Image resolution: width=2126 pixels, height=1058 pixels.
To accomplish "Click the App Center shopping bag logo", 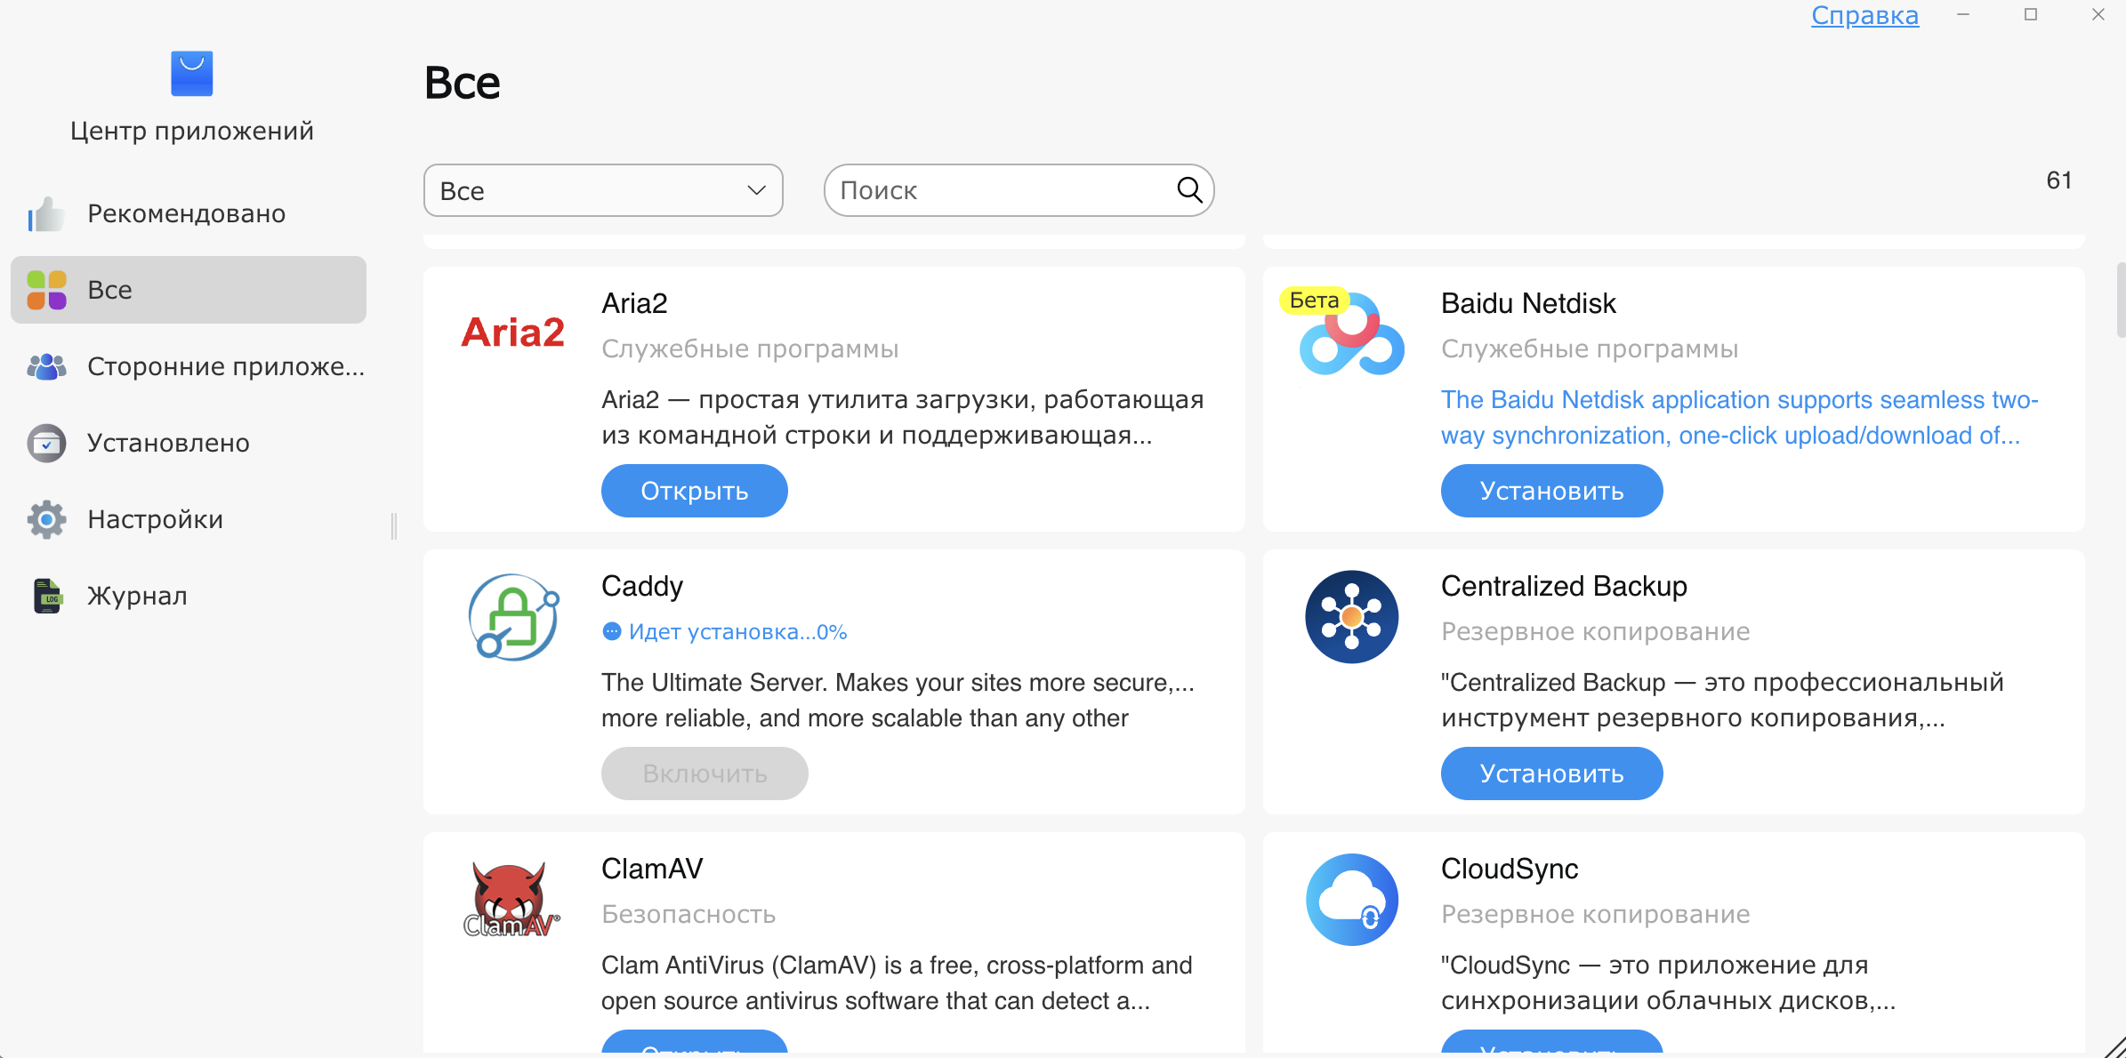I will (x=192, y=73).
